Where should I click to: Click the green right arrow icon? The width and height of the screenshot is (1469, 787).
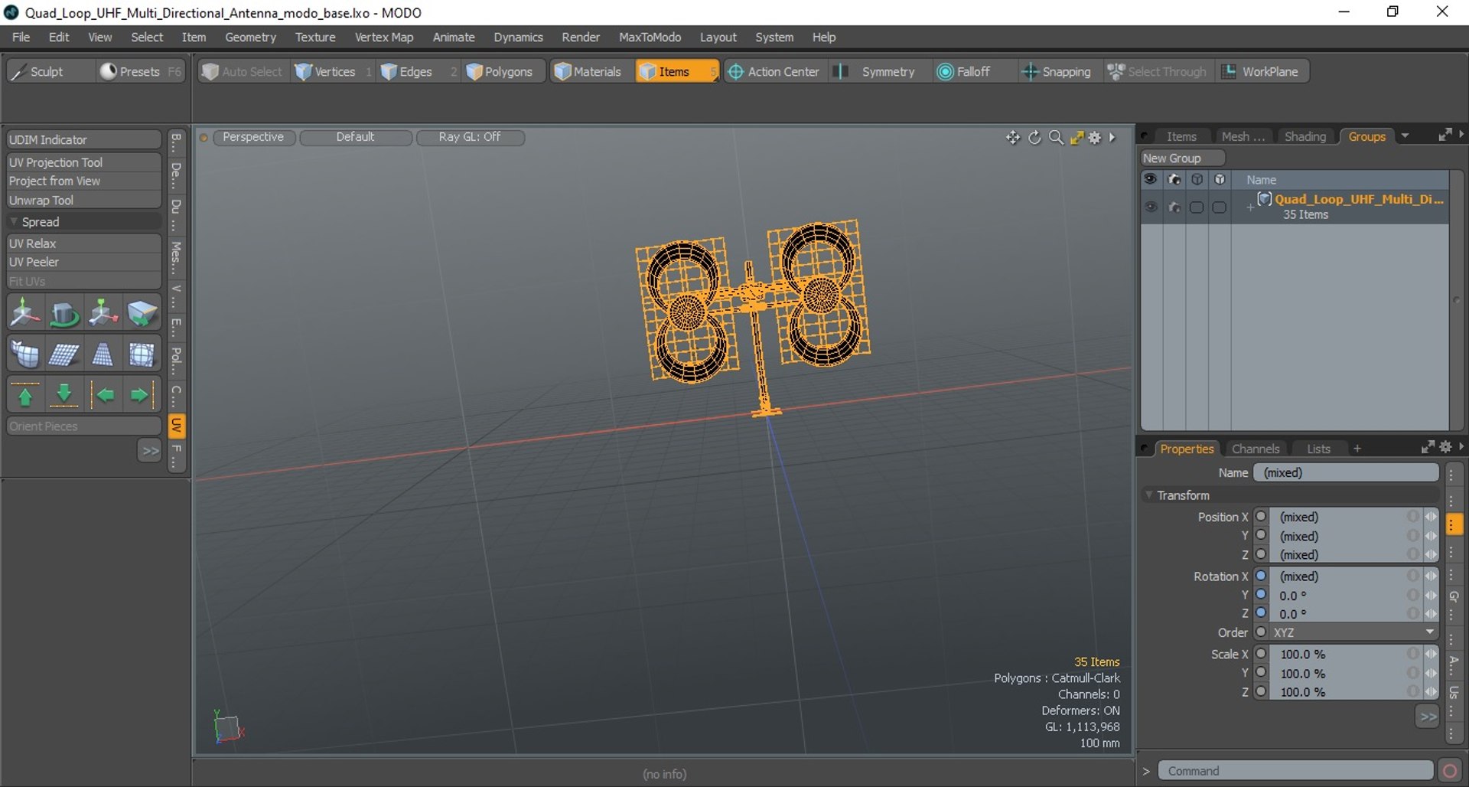pos(140,395)
